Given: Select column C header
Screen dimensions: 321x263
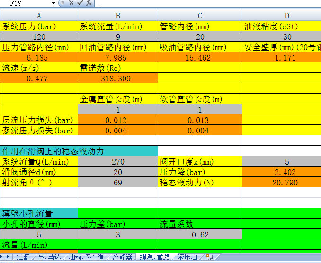Looking at the screenshot, I should (200, 16).
